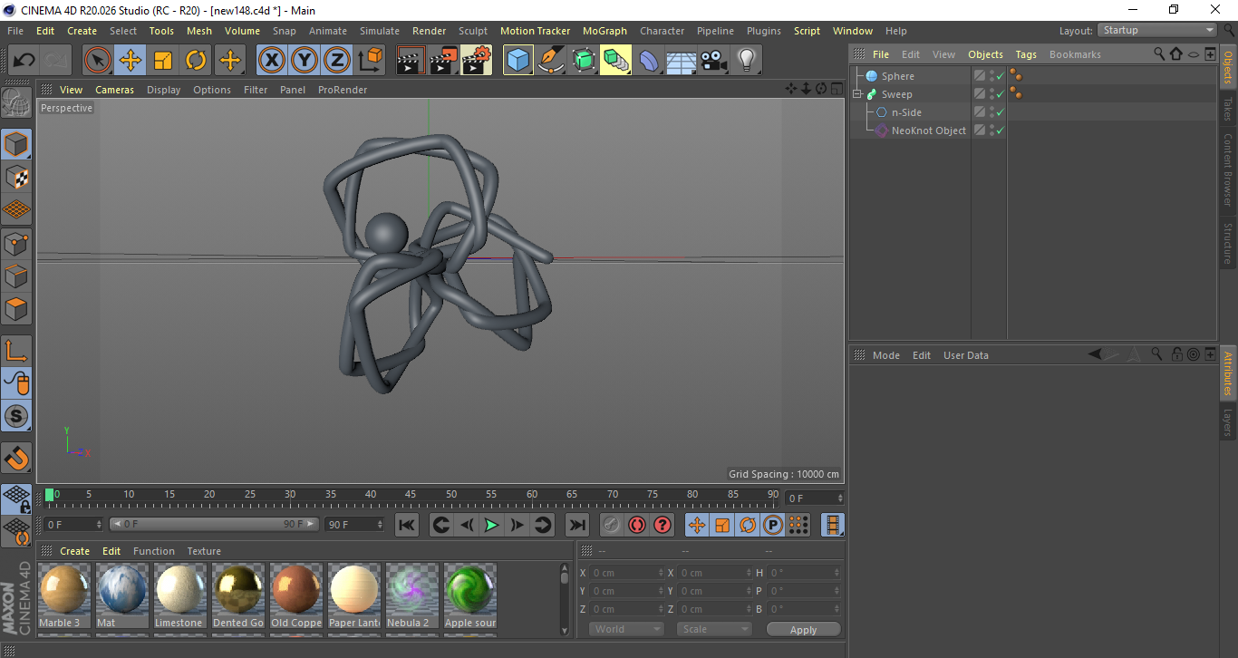Add a Cube primitive object
This screenshot has width=1238, height=658.
[517, 61]
